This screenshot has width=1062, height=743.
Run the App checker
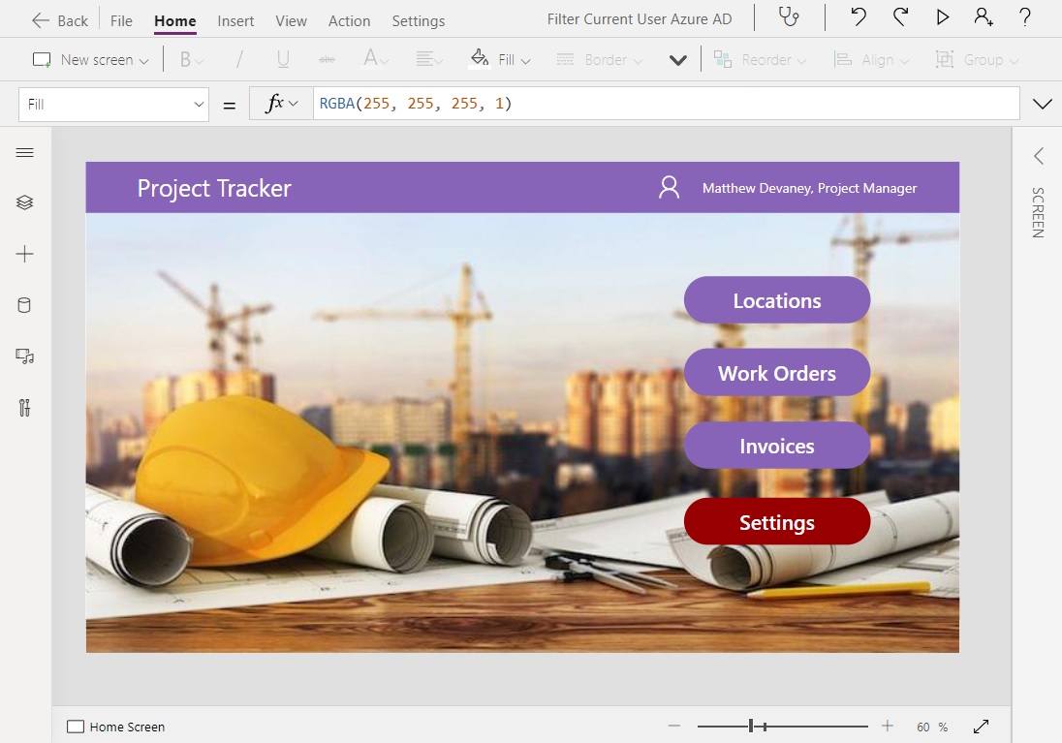point(790,17)
